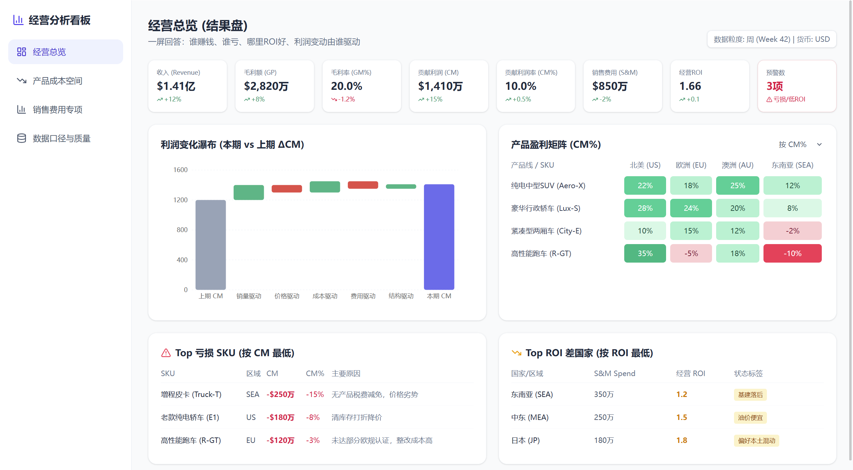
Task: Click the 东南亚 (SEA) column header in matrix
Action: point(792,165)
